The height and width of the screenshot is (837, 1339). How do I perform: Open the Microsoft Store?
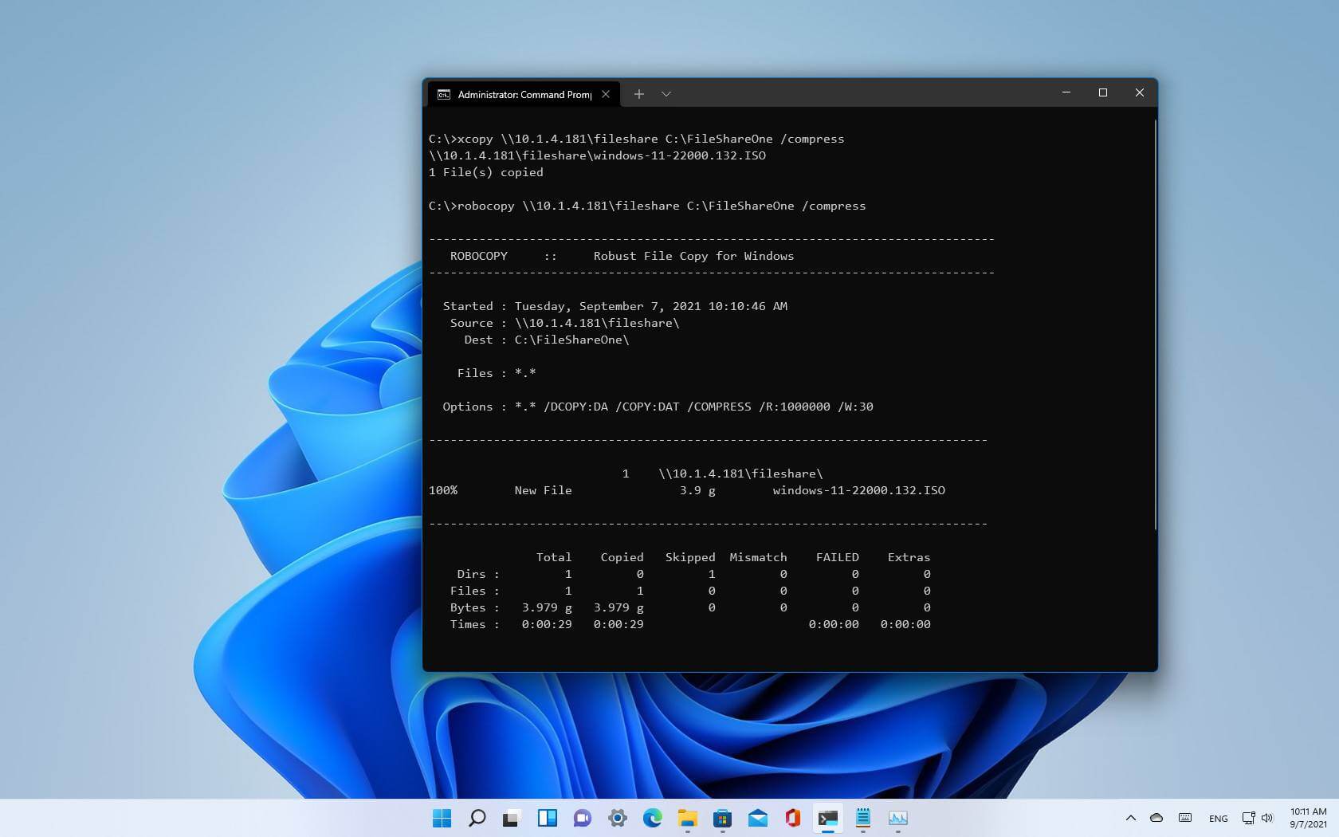coord(723,819)
